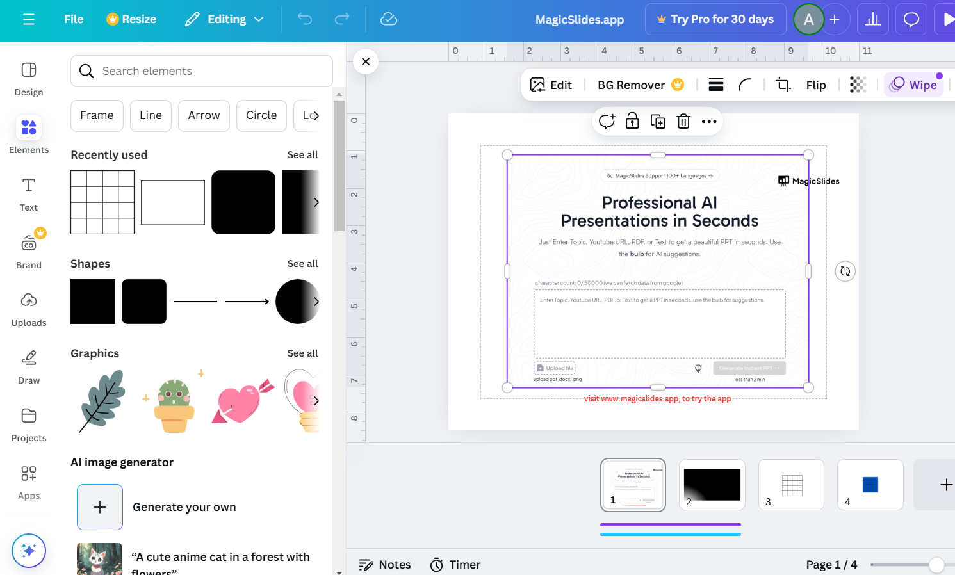This screenshot has width=955, height=575.
Task: Open the Elements side panel
Action: [29, 135]
